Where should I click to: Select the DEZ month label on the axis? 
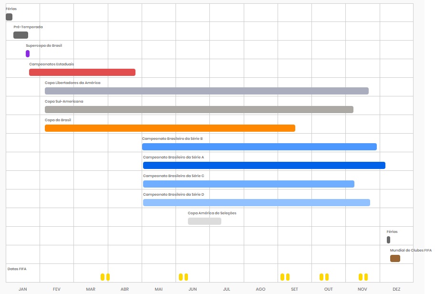click(x=396, y=289)
